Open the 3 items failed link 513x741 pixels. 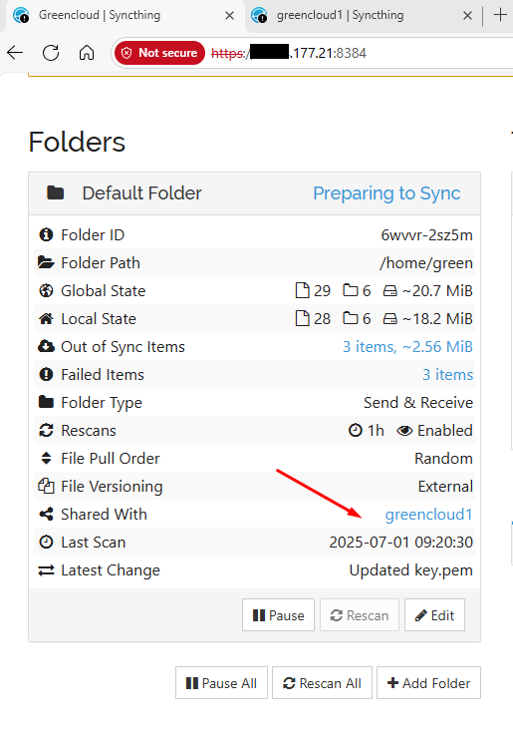point(447,375)
